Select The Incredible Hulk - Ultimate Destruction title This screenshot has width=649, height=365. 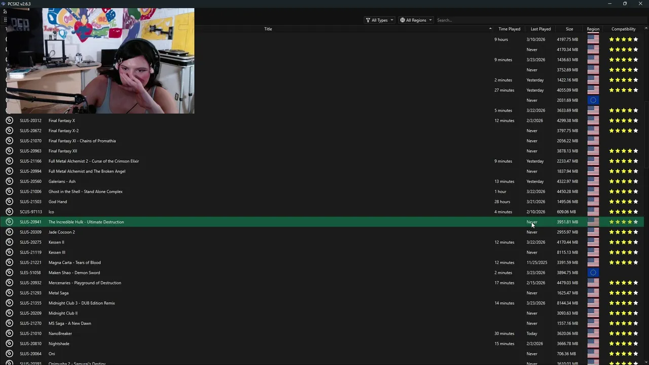pos(86,222)
